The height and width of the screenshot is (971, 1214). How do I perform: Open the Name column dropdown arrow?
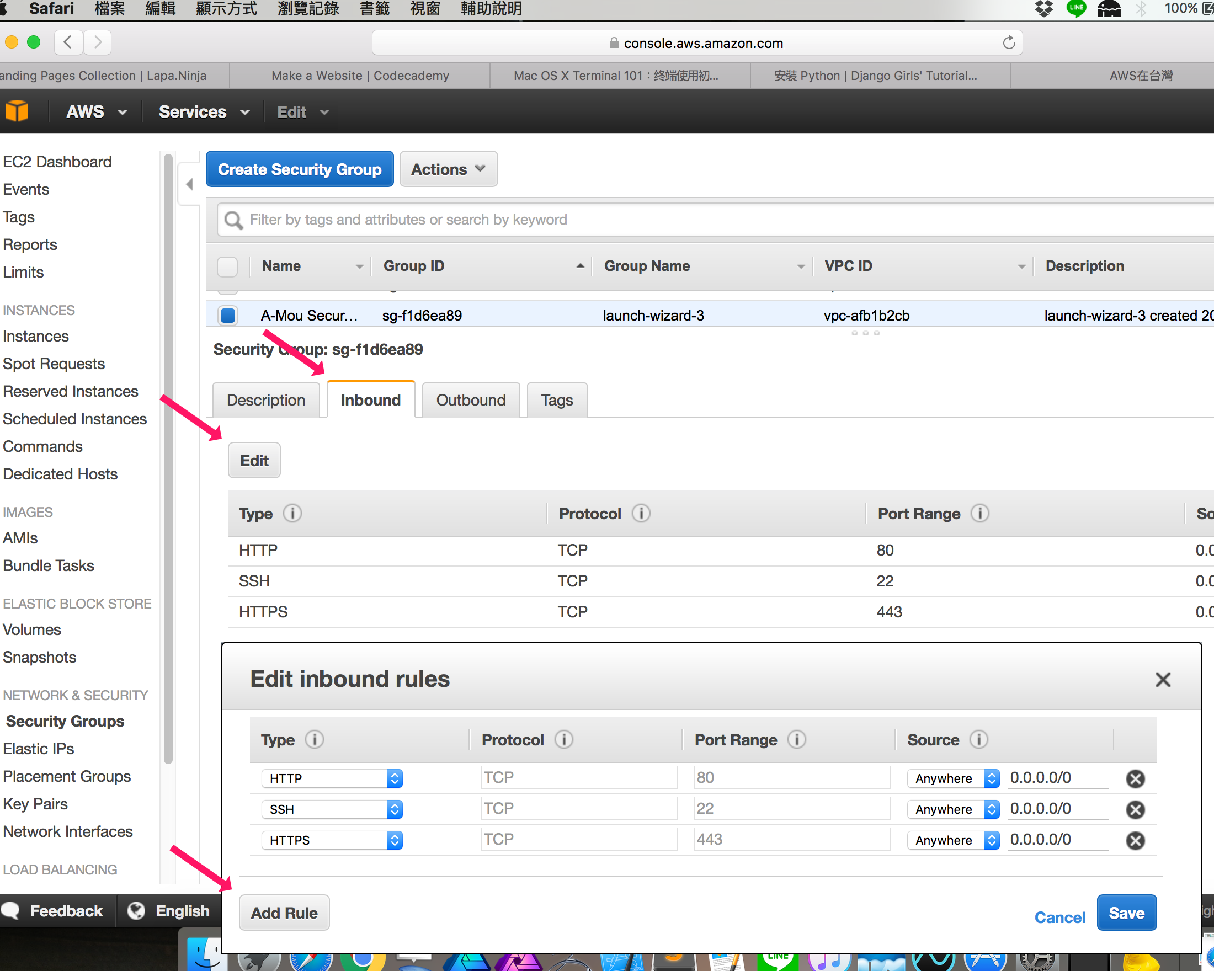(359, 266)
